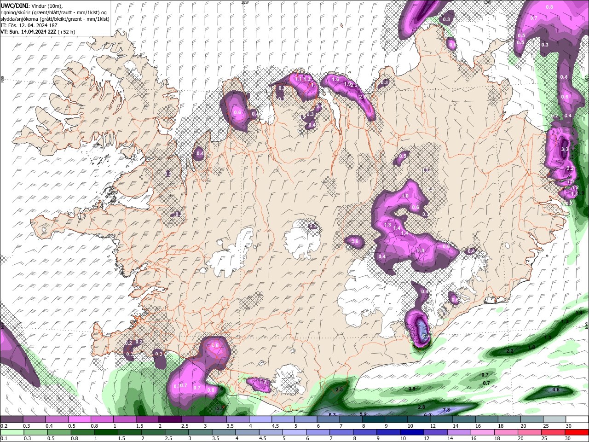Click the '5.2' value on the map
Screen dimensions: 589x442
click(363, 414)
